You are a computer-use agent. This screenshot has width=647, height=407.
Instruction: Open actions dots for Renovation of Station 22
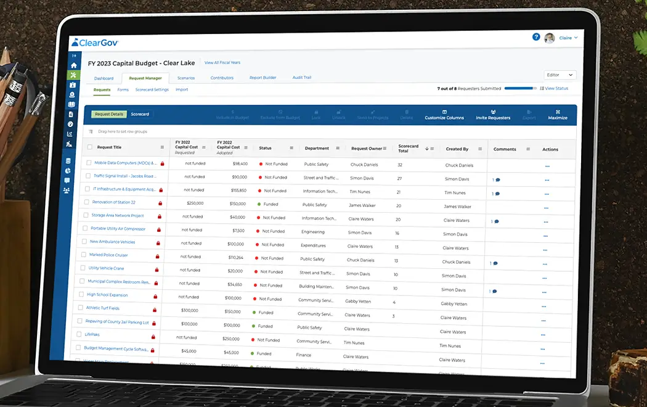click(x=547, y=208)
